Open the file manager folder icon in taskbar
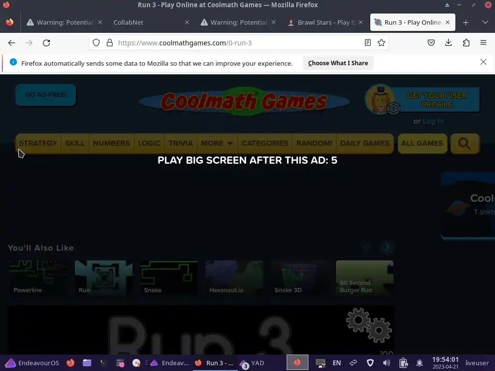The height and width of the screenshot is (371, 495). [87, 363]
